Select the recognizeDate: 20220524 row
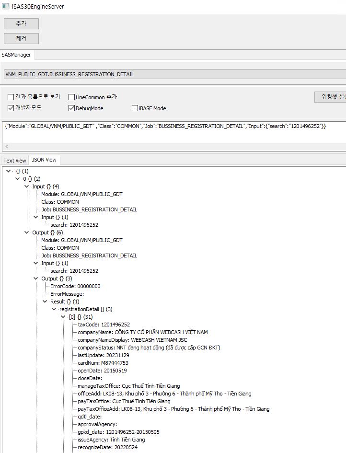This screenshot has height=453, width=346. pos(107,447)
